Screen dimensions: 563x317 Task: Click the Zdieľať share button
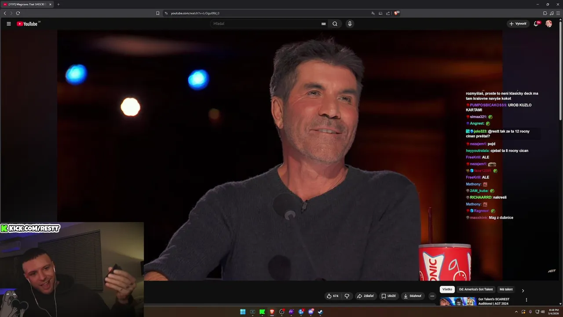(365, 296)
